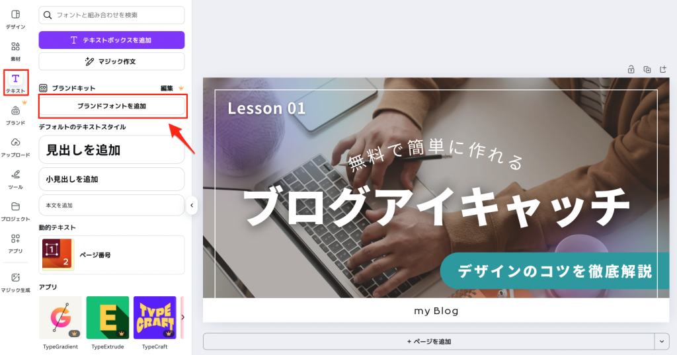This screenshot has height=355, width=677.
Task: Click the lock page icon above canvas
Action: point(631,69)
